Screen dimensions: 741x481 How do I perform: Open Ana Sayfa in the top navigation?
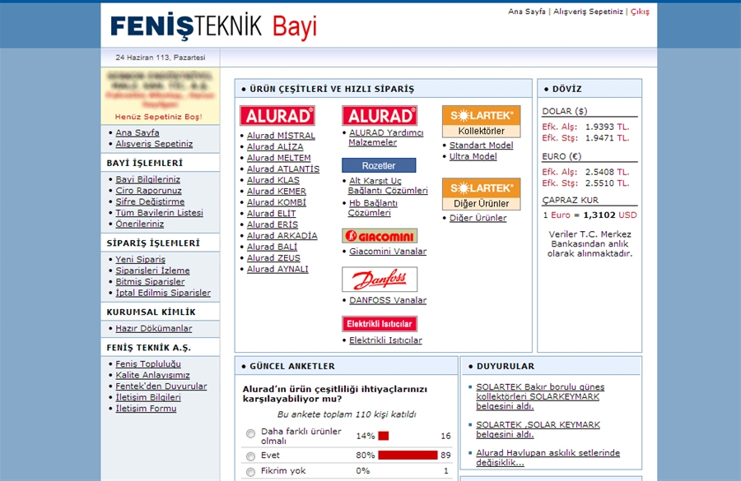pyautogui.click(x=526, y=12)
